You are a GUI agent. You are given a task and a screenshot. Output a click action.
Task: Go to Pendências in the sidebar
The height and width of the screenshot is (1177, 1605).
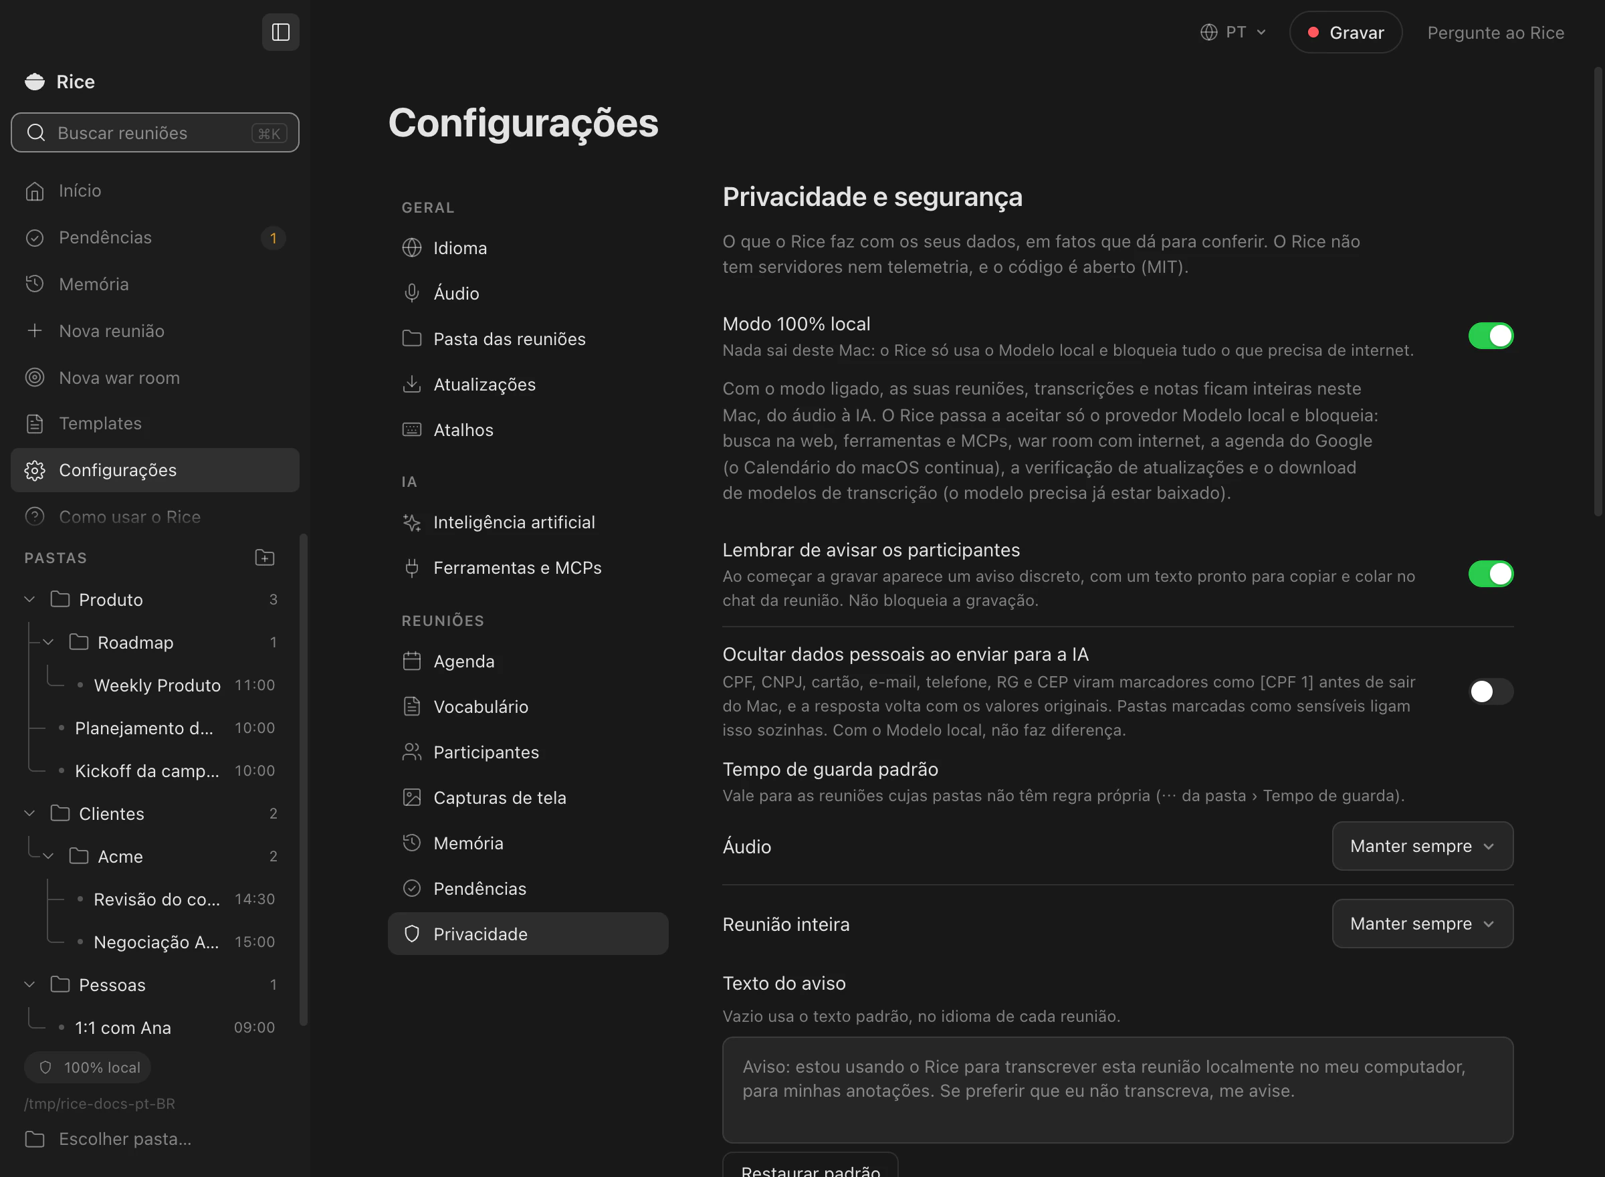point(154,237)
